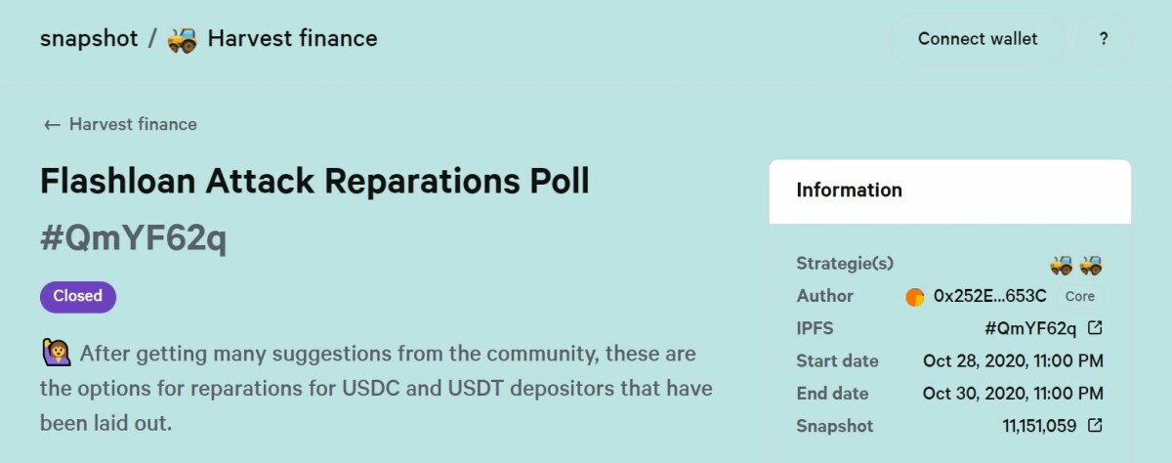
Task: Click snapshot block number 11,151,059
Action: coord(1039,426)
